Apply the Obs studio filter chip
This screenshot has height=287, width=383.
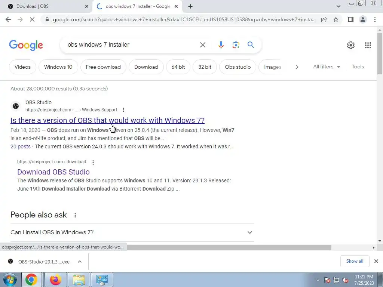click(x=238, y=67)
